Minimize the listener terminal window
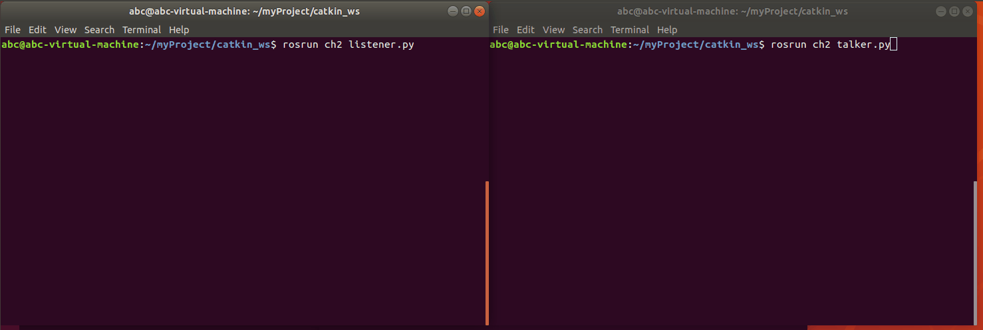Image resolution: width=983 pixels, height=330 pixels. (453, 11)
